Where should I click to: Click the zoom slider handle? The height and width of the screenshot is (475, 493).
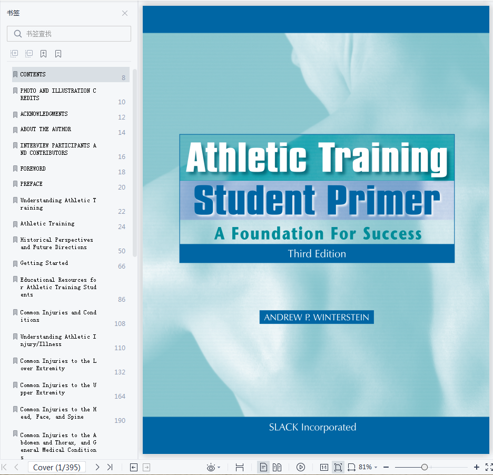tap(425, 468)
